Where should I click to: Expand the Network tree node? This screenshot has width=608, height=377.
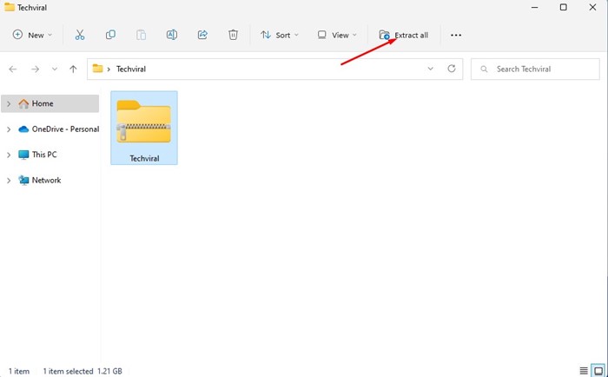pyautogui.click(x=9, y=181)
